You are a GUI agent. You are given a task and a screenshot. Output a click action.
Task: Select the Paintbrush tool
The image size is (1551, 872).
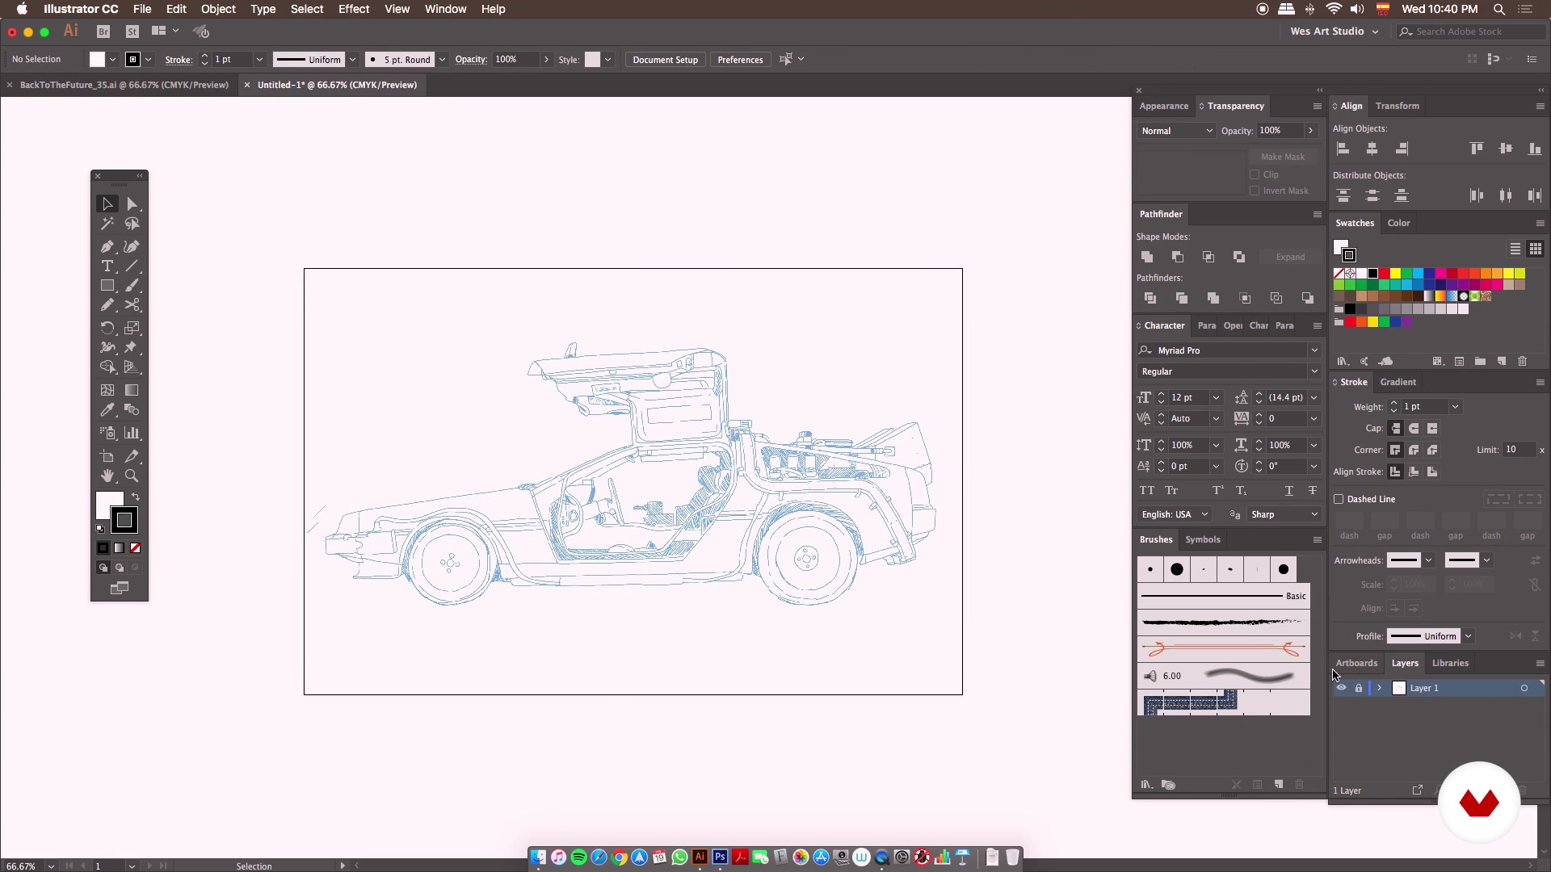point(132,285)
